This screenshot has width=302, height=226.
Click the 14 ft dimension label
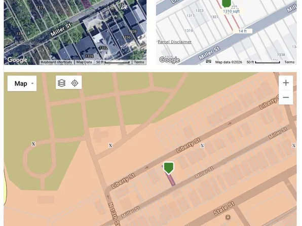(x=243, y=31)
